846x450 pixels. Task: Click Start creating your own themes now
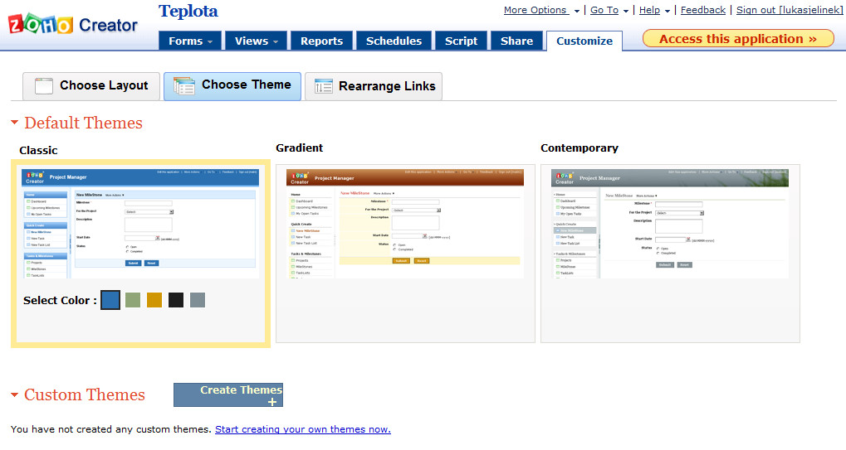coord(303,429)
